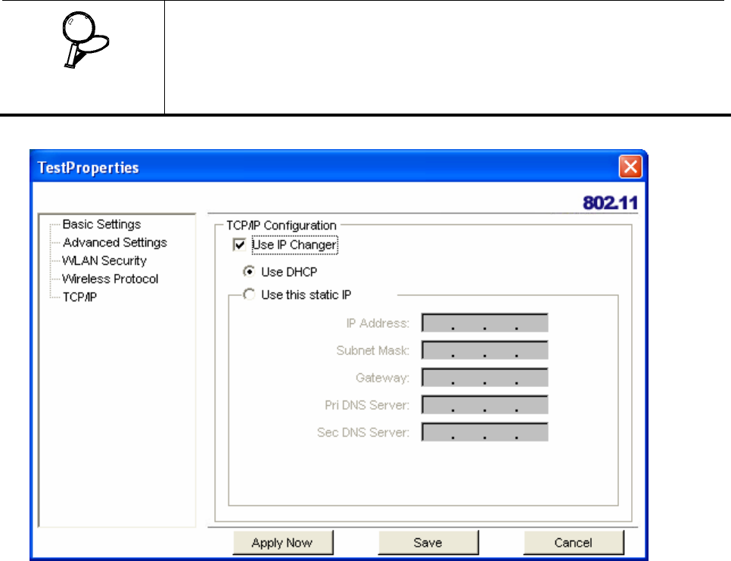This screenshot has width=731, height=561.
Task: Save the TCP/IP settings
Action: click(428, 542)
